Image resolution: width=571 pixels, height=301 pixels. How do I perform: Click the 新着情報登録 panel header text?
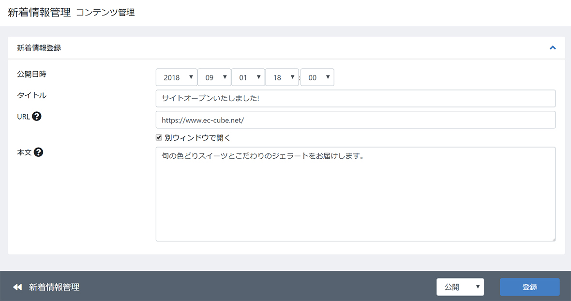39,48
